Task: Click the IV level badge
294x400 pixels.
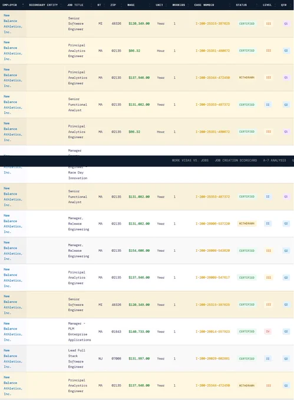Action: tap(267, 332)
